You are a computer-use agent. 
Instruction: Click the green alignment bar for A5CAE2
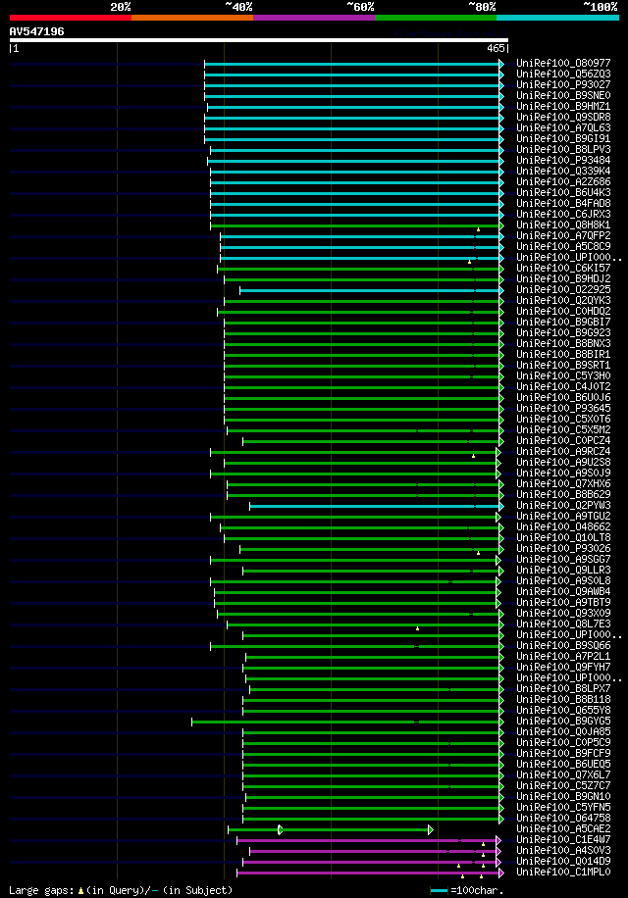coord(329,829)
